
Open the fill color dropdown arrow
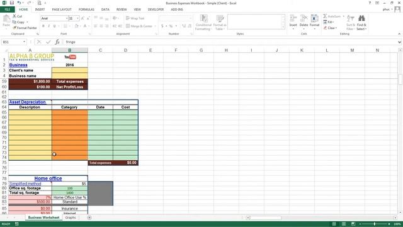[80, 26]
